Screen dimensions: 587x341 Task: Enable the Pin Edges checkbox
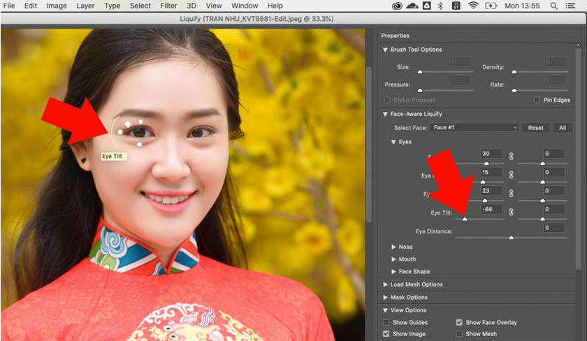click(537, 100)
